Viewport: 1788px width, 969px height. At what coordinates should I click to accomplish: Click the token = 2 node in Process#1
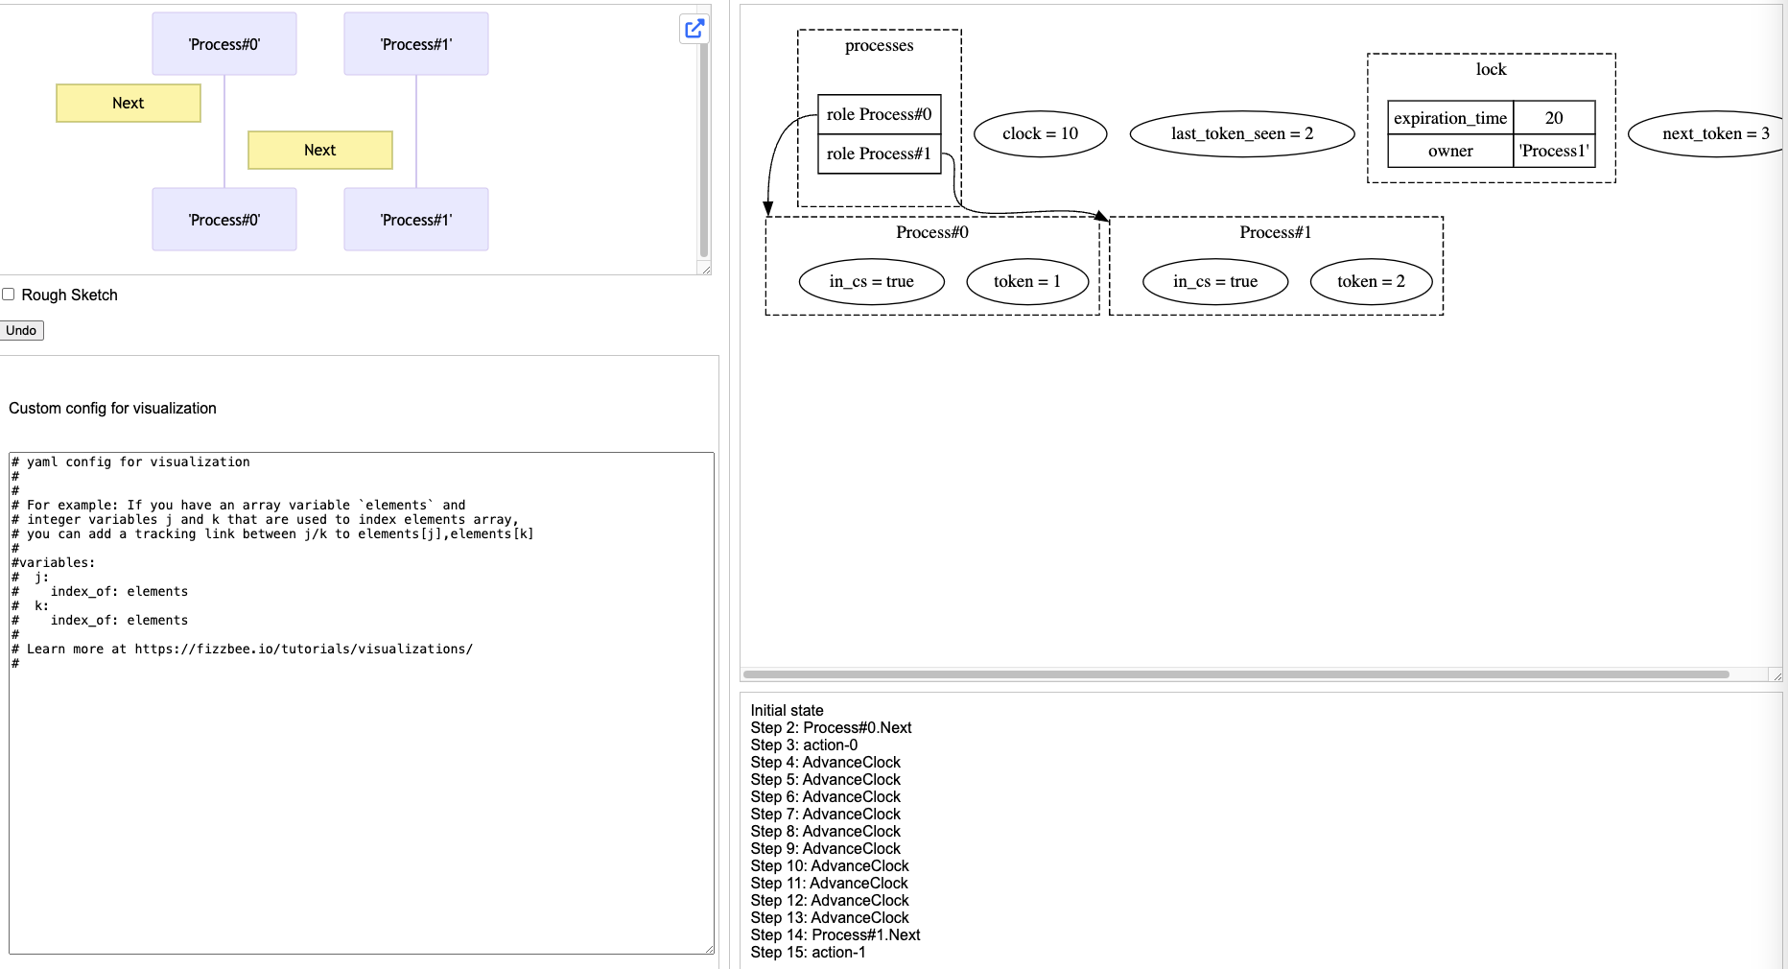1371,282
